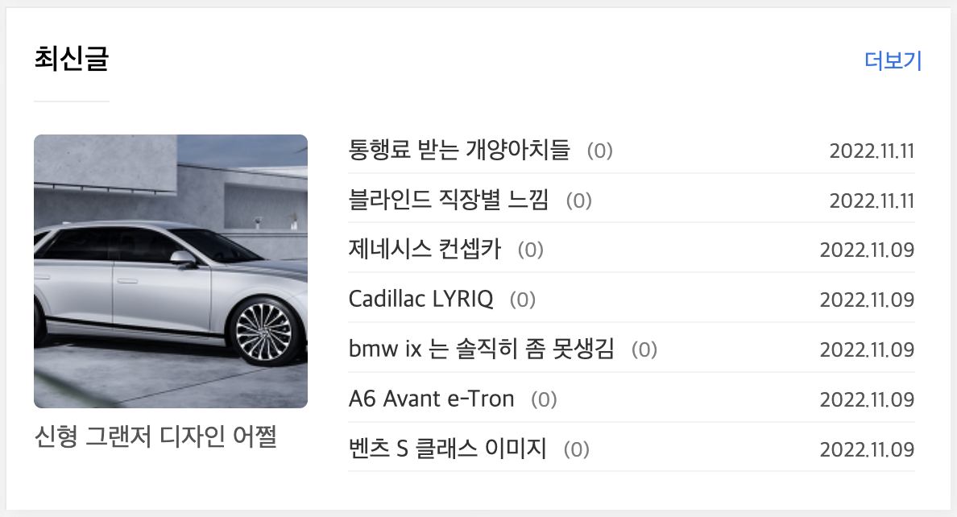Screen dimensions: 957x517
Task: Click the comment count on 블라인드 직장별 느낌
Action: pos(578,201)
